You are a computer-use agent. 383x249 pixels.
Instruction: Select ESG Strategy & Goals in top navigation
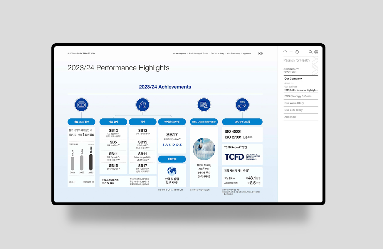pyautogui.click(x=198, y=54)
